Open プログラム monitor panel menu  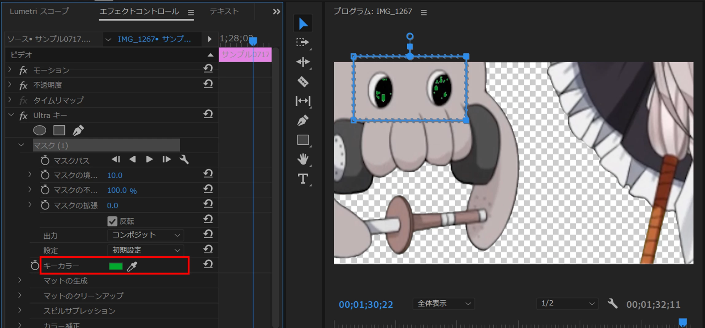pos(424,13)
